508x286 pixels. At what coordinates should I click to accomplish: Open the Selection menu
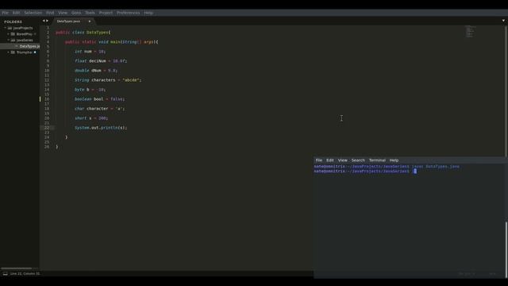pyautogui.click(x=33, y=13)
